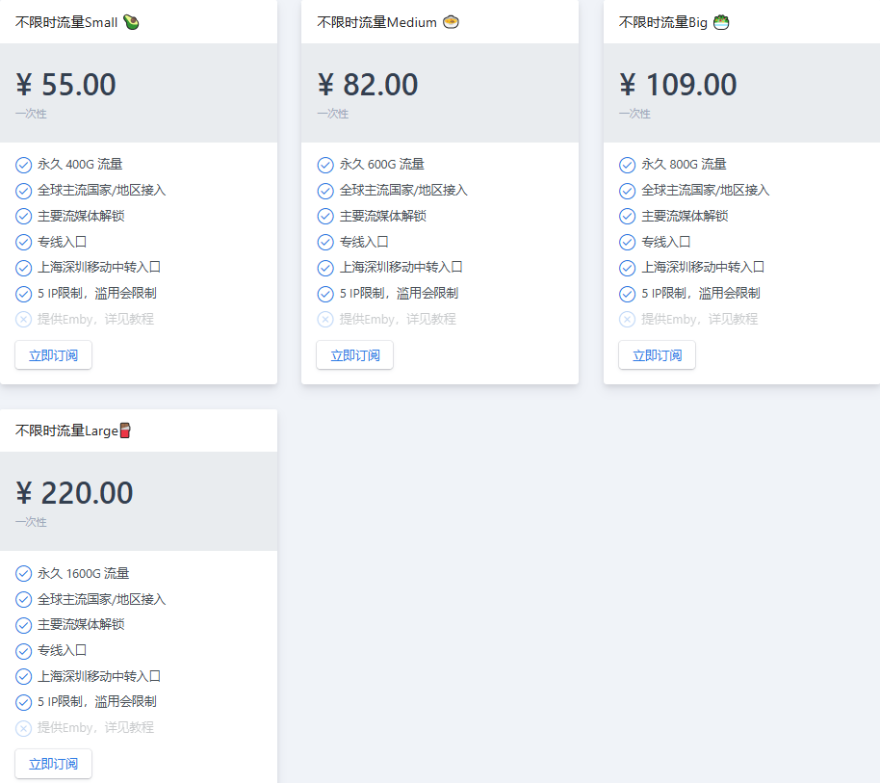Subscribe to the Small plan with 立即订阅

click(x=53, y=355)
